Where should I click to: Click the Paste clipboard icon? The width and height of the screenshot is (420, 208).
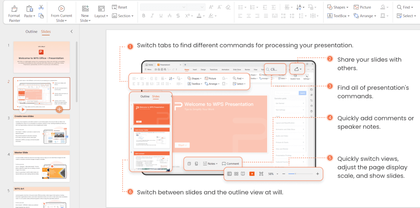click(x=30, y=9)
